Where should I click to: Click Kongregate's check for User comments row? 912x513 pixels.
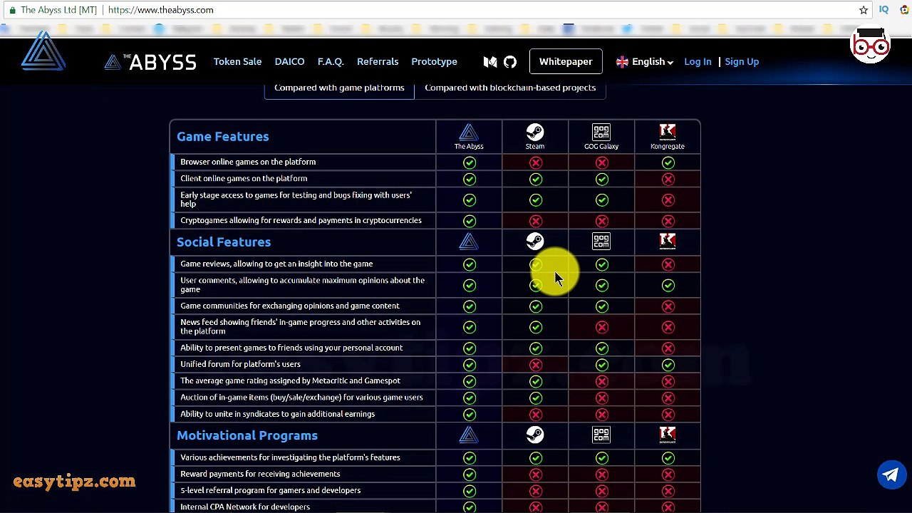point(668,285)
